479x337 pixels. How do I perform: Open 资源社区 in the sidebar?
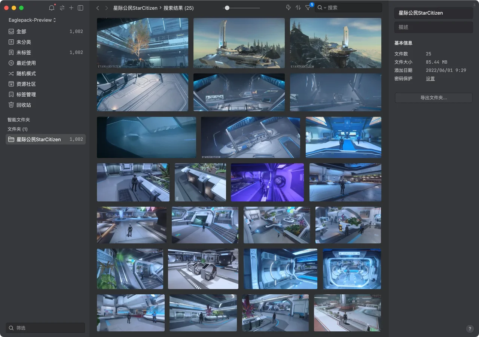pos(46,84)
